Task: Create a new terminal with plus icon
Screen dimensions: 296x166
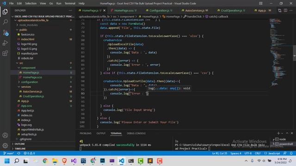Action: tap(278, 133)
